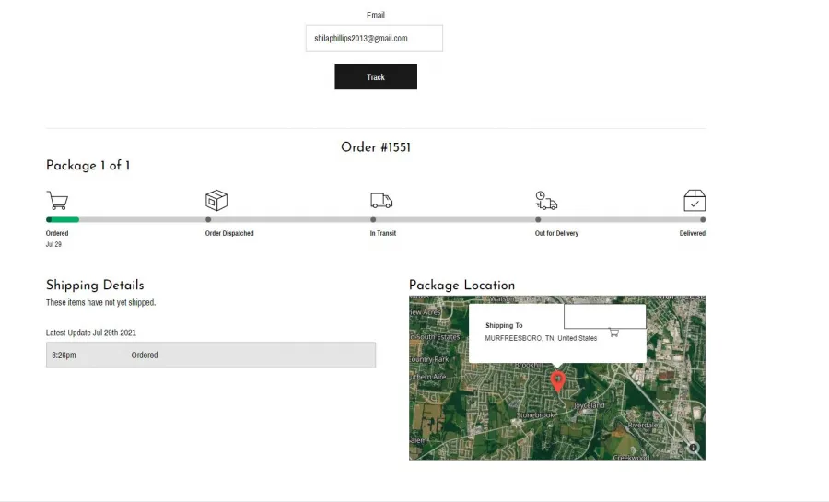Click the Delivered progress dot
Viewport: 829px width, 502px height.
point(703,219)
